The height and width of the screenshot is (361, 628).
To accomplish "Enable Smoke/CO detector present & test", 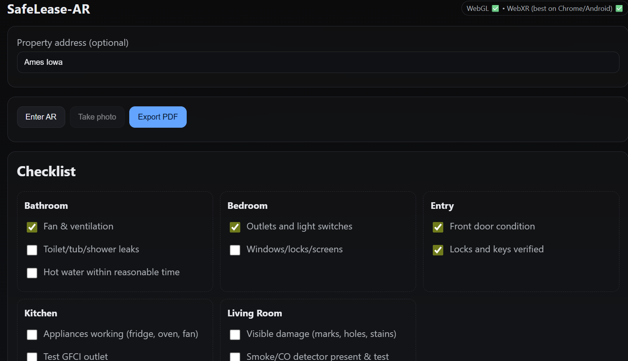I will click(x=235, y=356).
